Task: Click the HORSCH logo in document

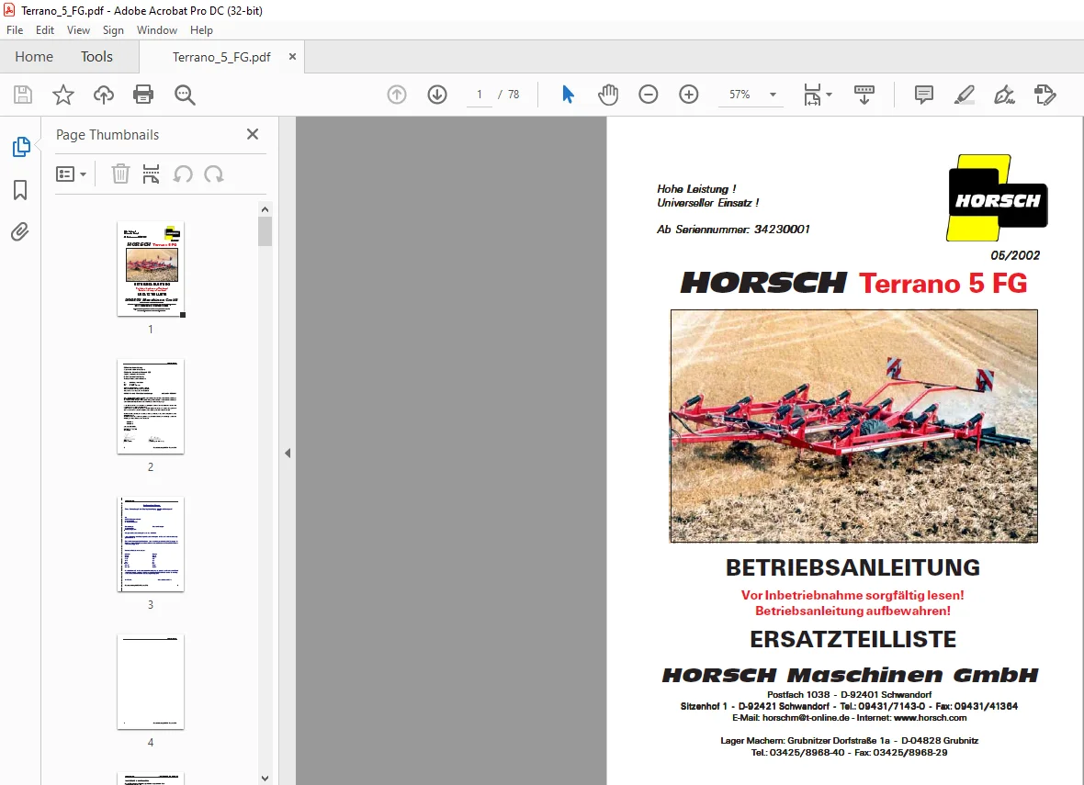Action: click(x=997, y=198)
